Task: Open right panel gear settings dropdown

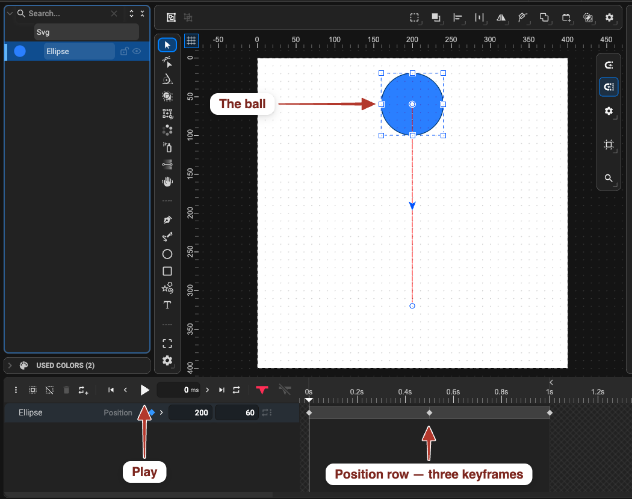Action: click(609, 111)
